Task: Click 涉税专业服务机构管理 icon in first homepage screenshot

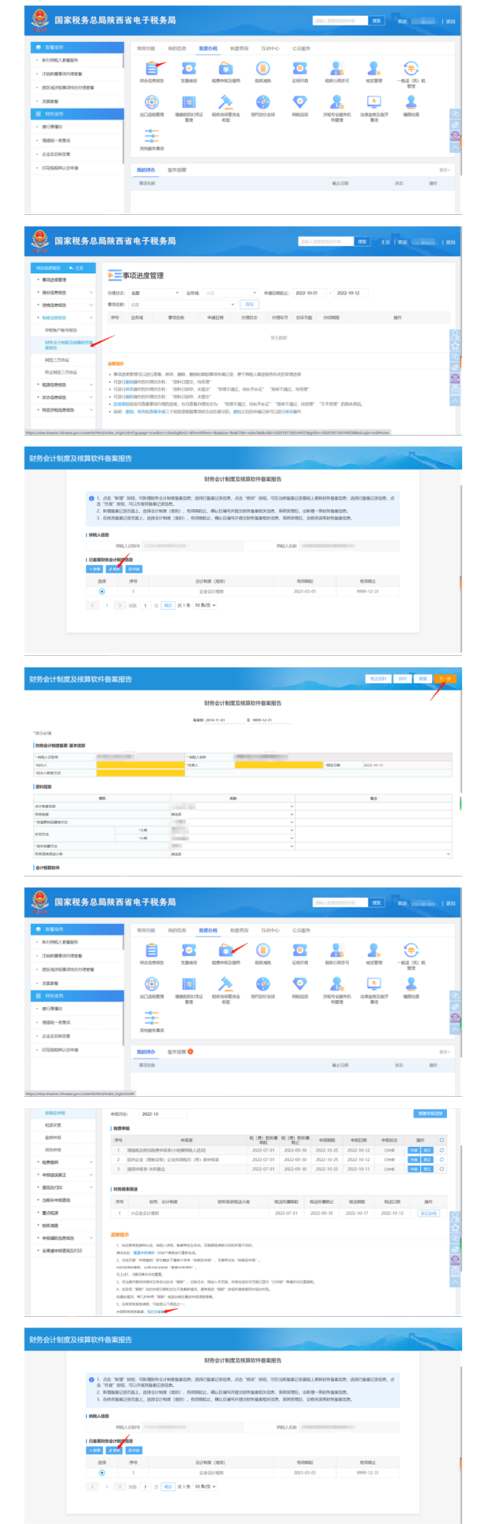Action: (337, 102)
